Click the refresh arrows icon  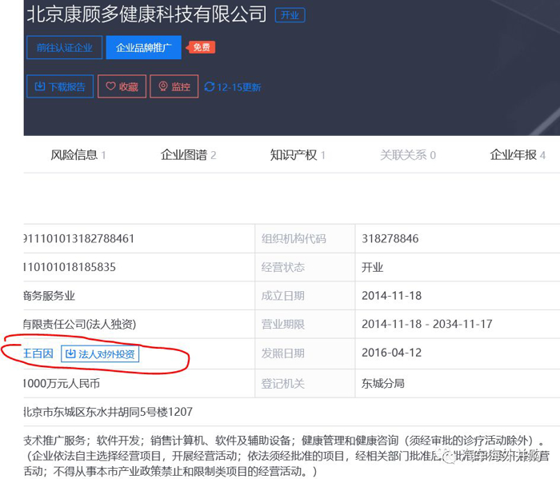(210, 86)
